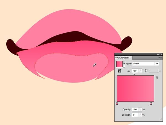Click the gradient midpoint diamond marker

[134, 75]
